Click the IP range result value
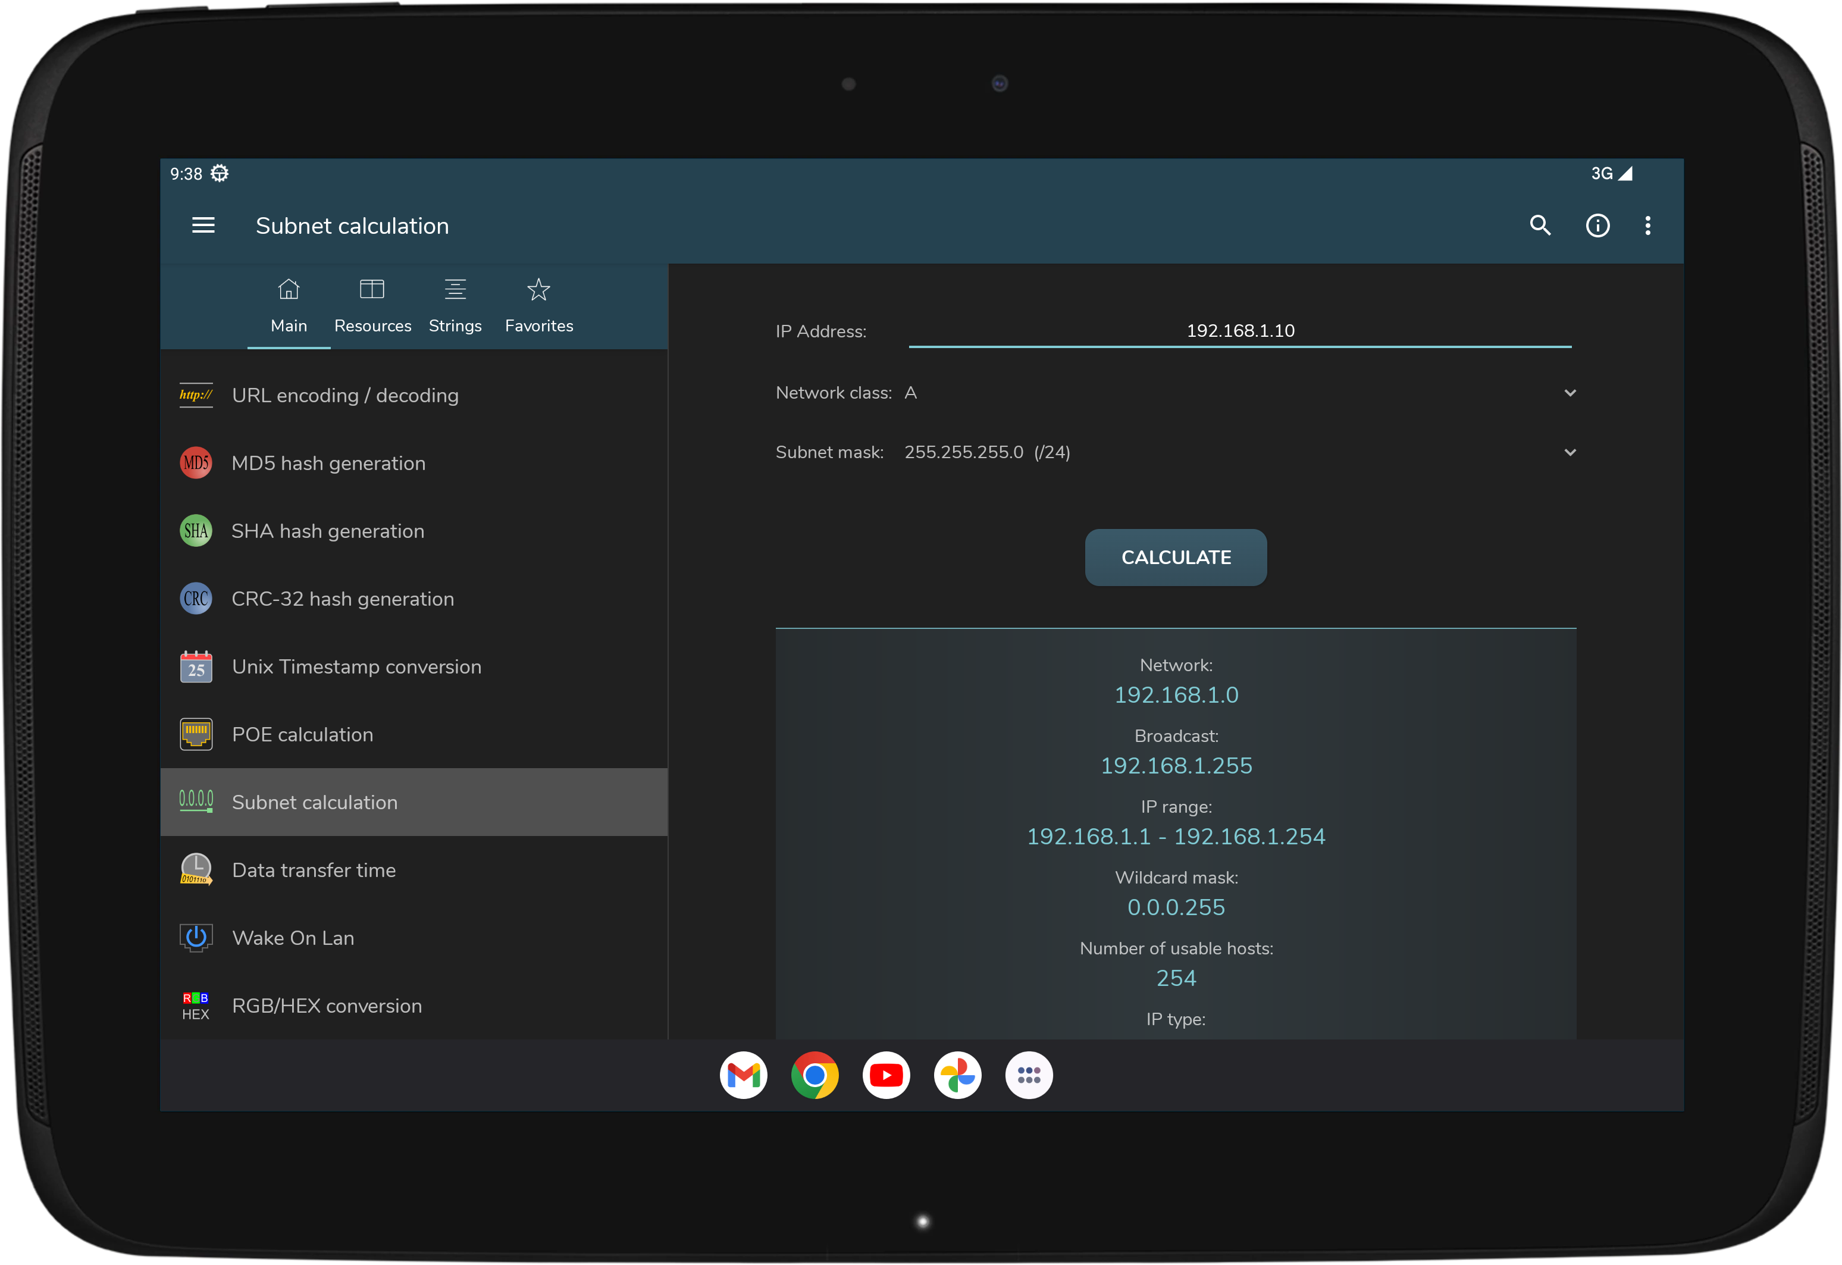Image resolution: width=1842 pixels, height=1265 pixels. [1176, 837]
